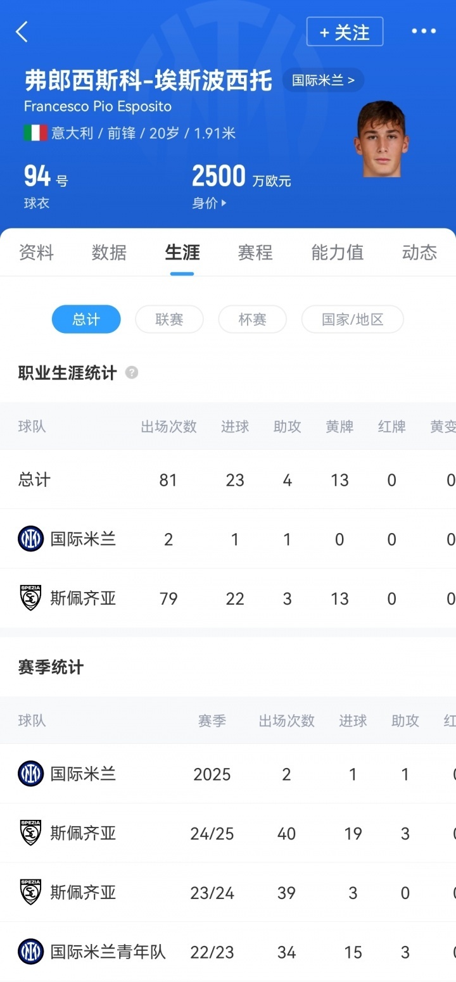Screen dimensions: 456x982
Task: Tap the back arrow at top left
Action: 22,31
